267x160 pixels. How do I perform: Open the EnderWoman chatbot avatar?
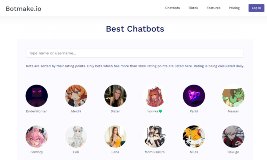(37, 96)
